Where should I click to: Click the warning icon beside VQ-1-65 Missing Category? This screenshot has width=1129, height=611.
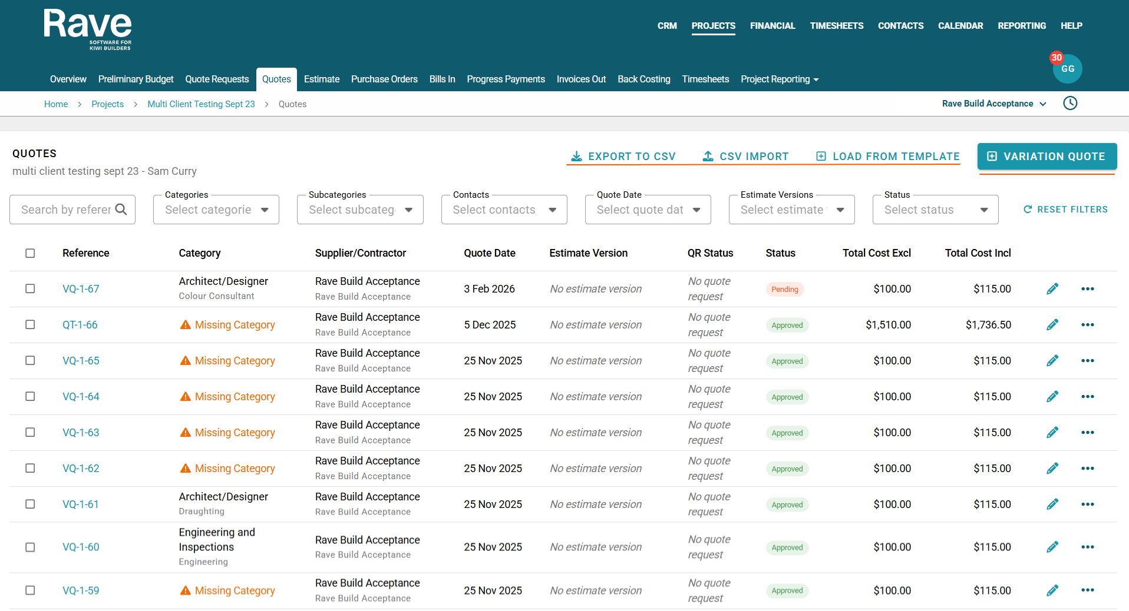tap(186, 361)
